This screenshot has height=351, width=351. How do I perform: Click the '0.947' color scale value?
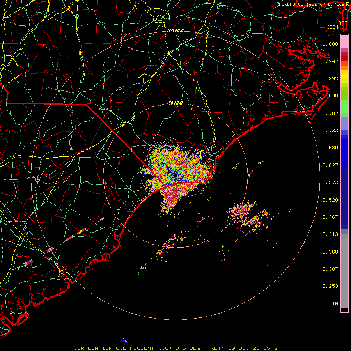(330, 61)
